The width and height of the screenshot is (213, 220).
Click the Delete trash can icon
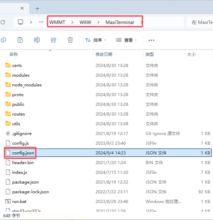pyautogui.click(x=70, y=40)
